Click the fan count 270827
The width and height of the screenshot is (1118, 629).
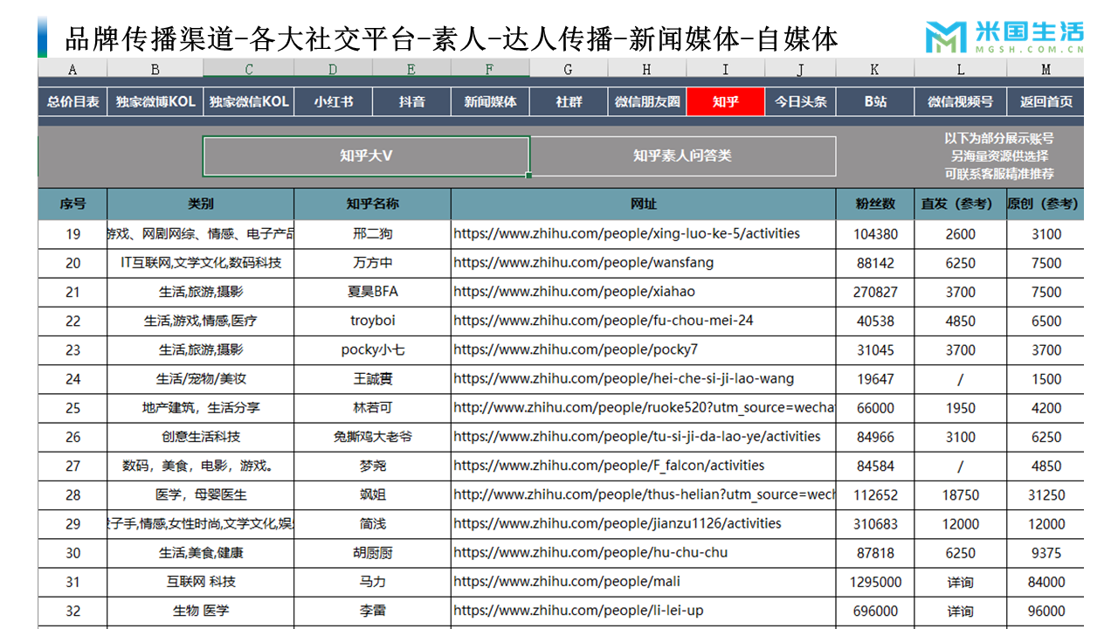(875, 292)
